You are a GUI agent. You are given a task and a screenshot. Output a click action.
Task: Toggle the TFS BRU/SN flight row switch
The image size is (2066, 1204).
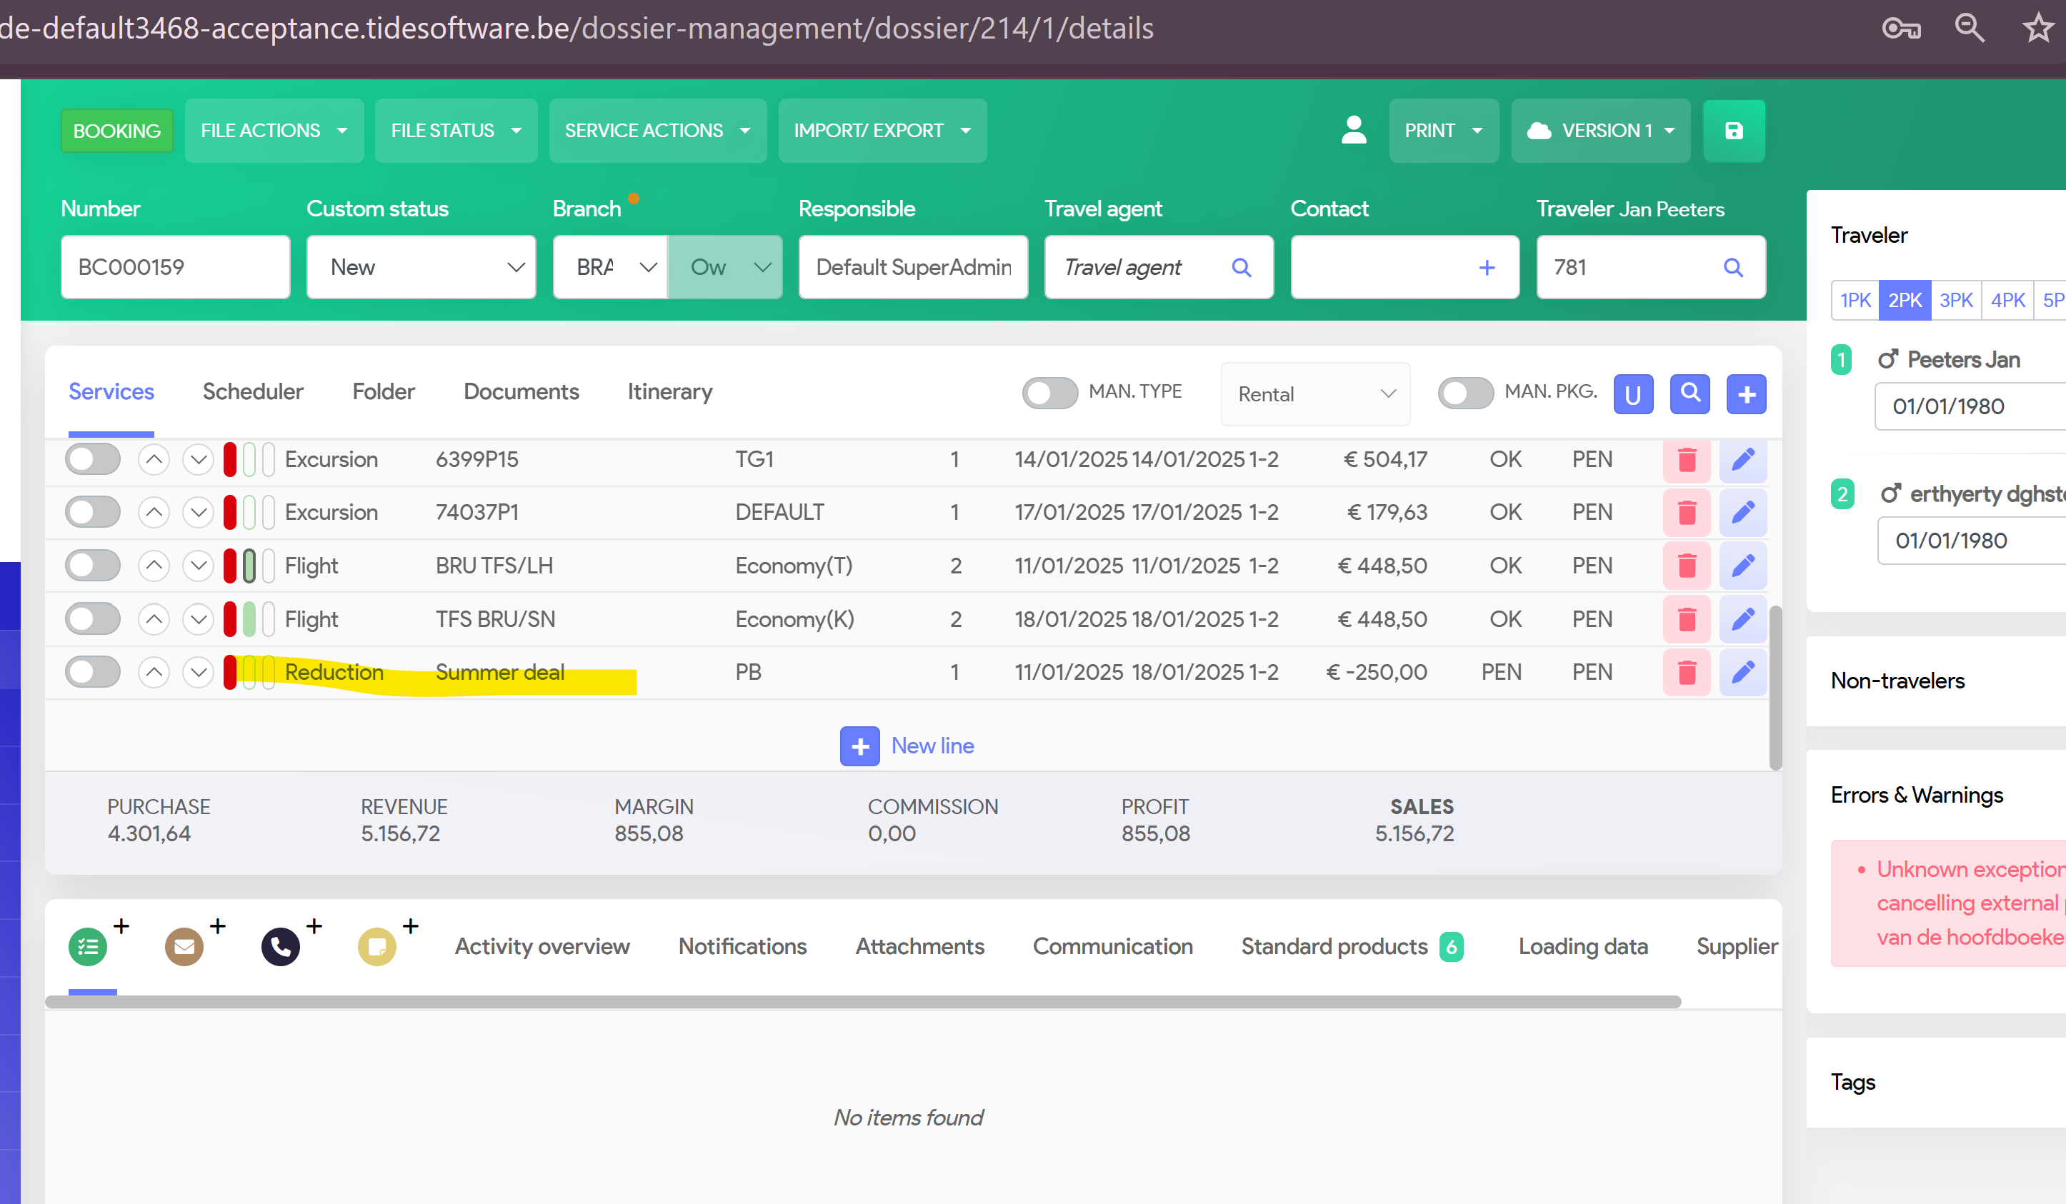point(93,619)
